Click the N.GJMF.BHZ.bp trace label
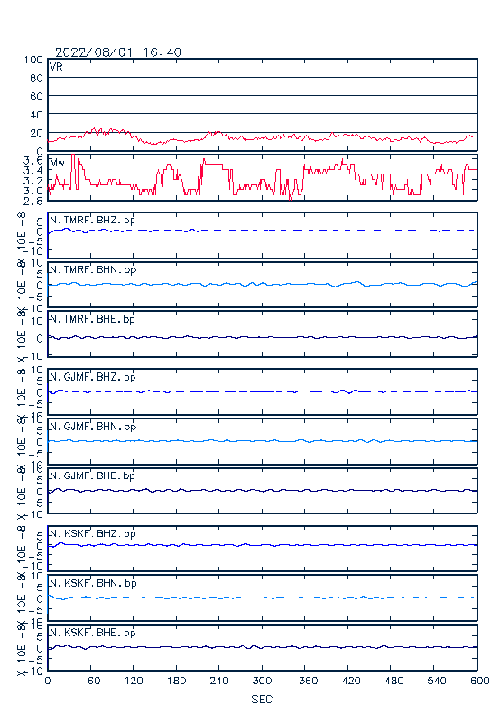This screenshot has height=706, width=500. coord(93,377)
